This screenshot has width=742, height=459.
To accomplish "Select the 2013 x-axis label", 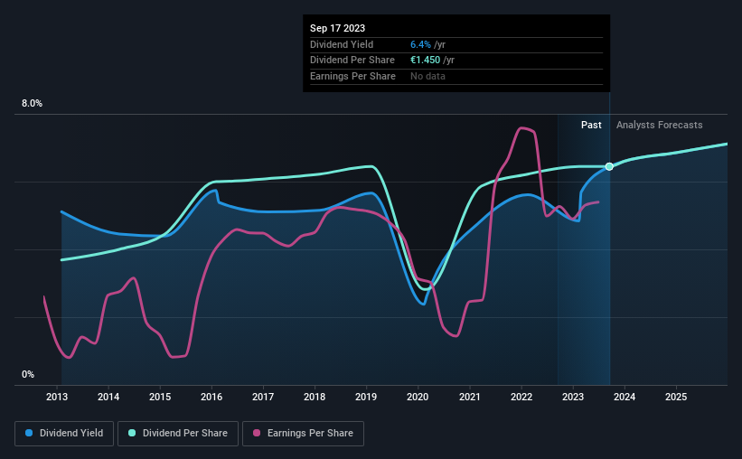I will coord(57,397).
